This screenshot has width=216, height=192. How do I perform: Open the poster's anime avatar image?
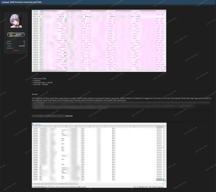tap(16, 21)
